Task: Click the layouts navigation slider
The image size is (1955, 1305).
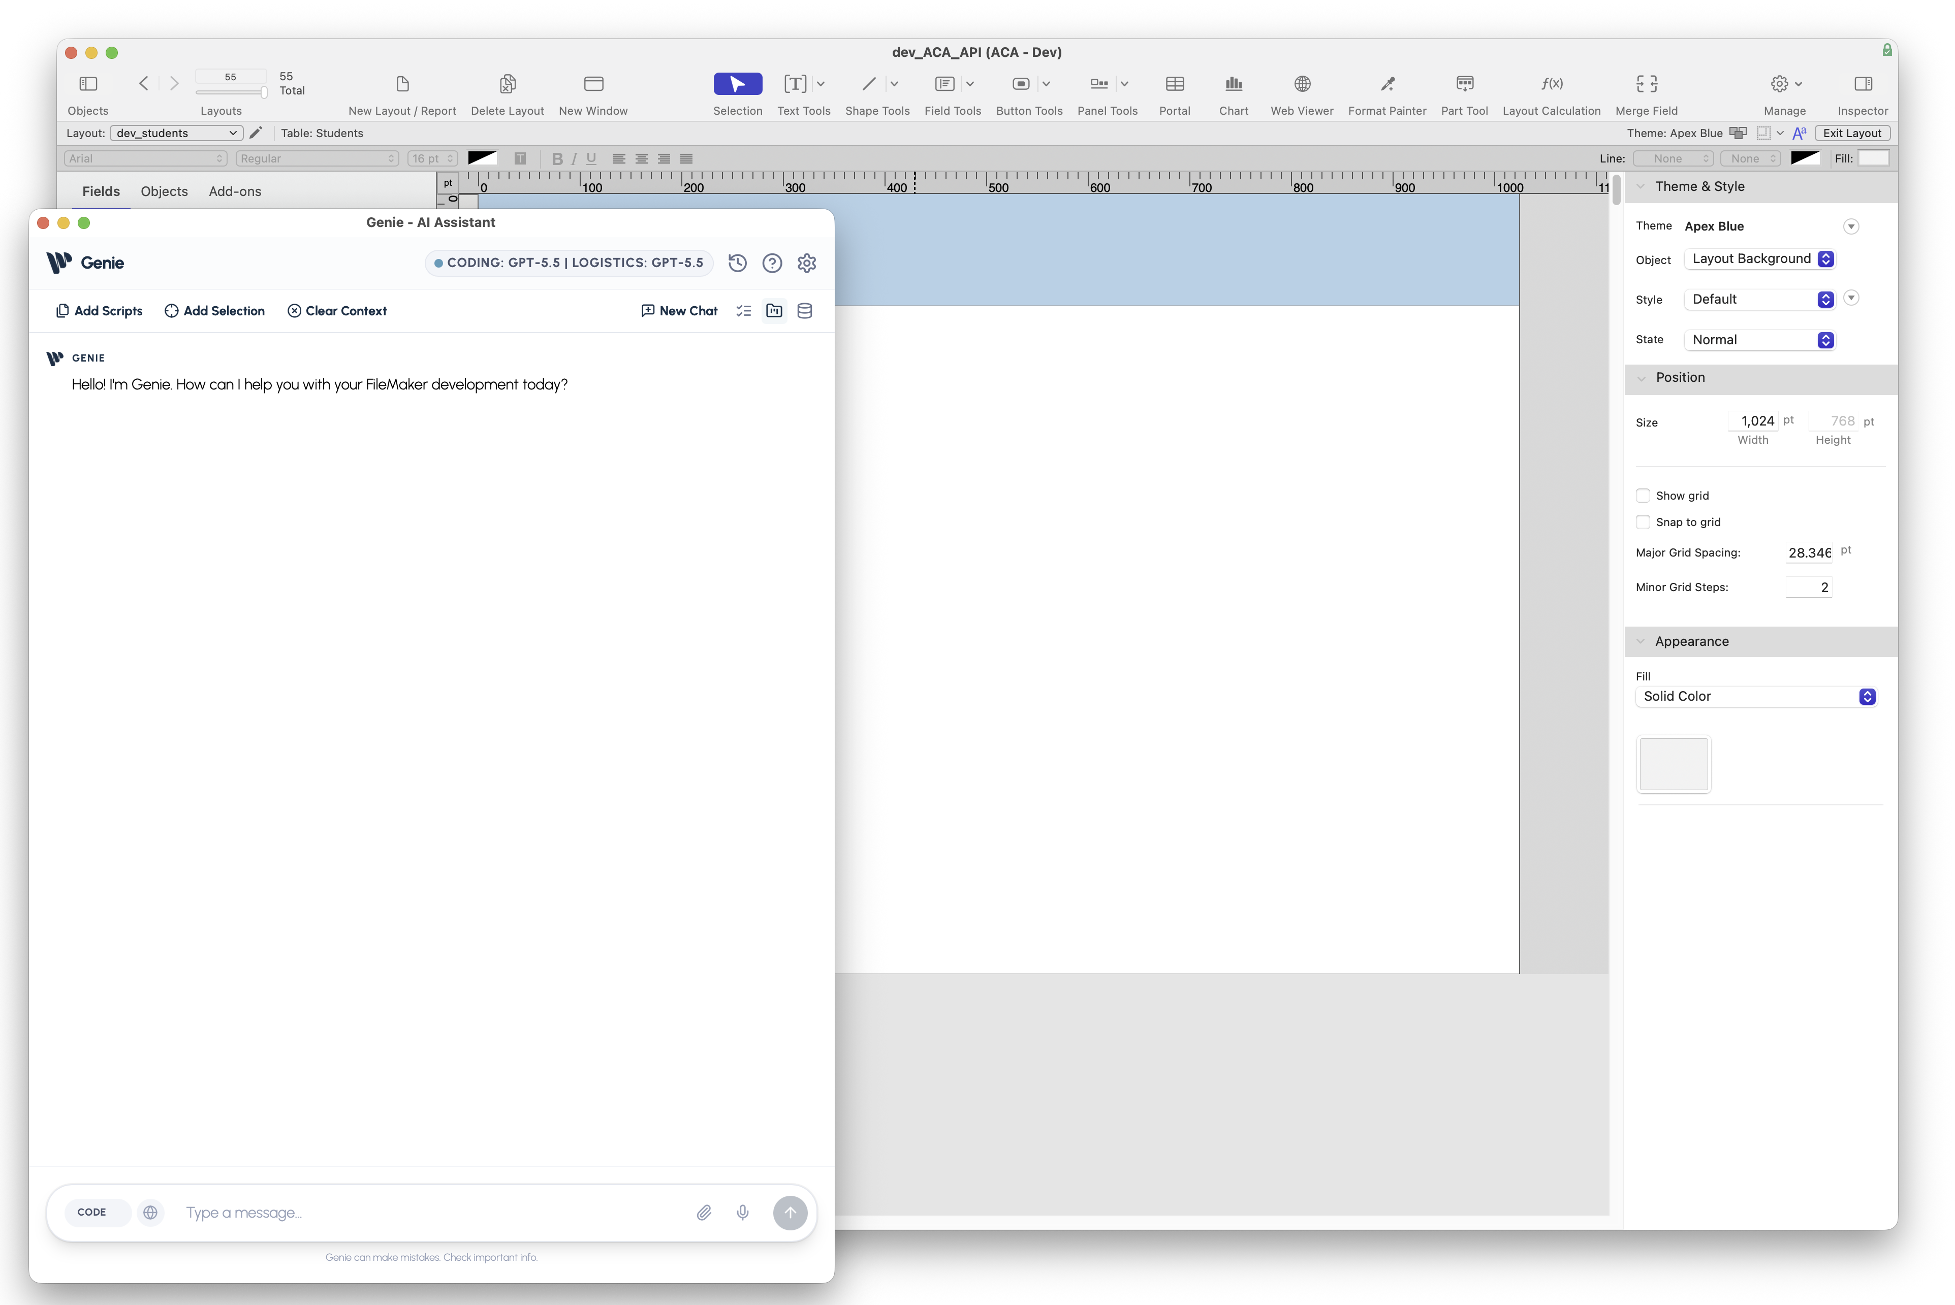Action: click(x=231, y=92)
